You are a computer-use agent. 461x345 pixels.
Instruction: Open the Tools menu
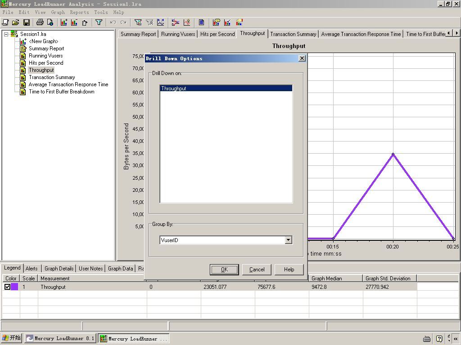[x=101, y=12]
